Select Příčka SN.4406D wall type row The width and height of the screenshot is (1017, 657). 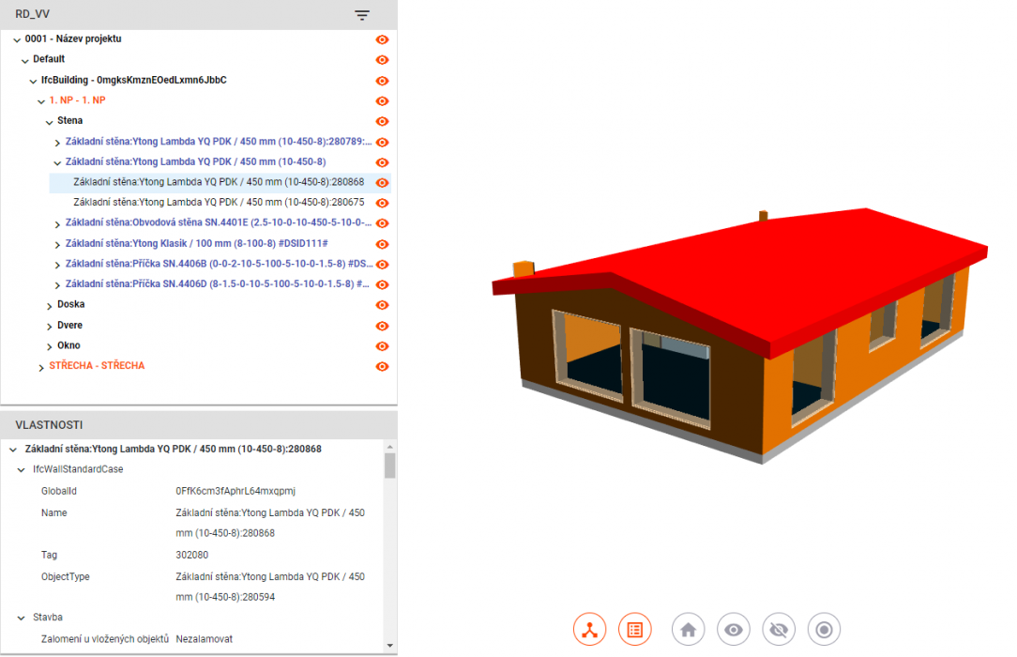click(218, 284)
